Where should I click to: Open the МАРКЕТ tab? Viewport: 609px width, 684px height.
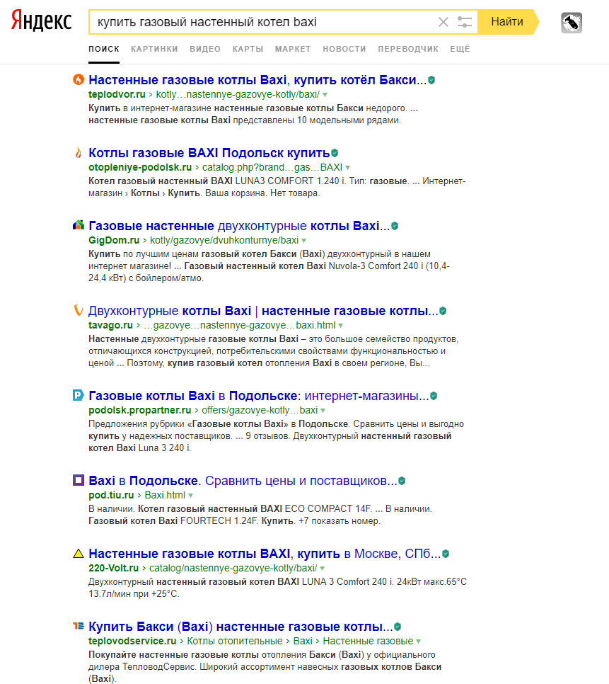click(293, 49)
